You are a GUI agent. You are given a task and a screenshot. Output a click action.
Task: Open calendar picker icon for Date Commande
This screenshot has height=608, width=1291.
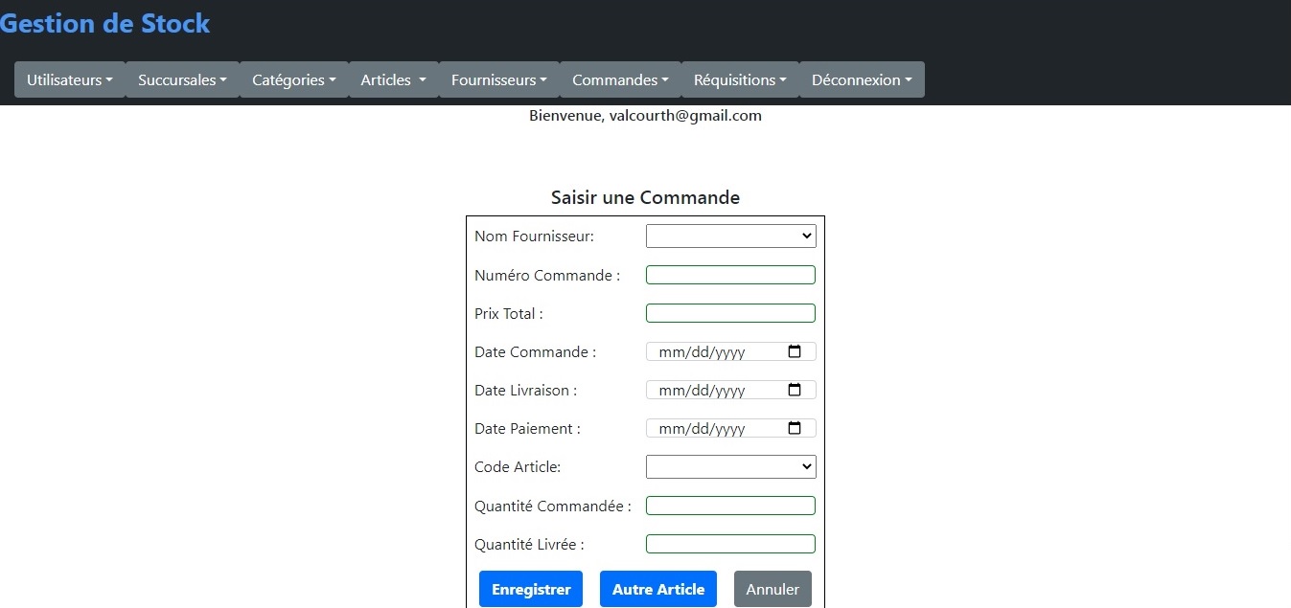794,351
